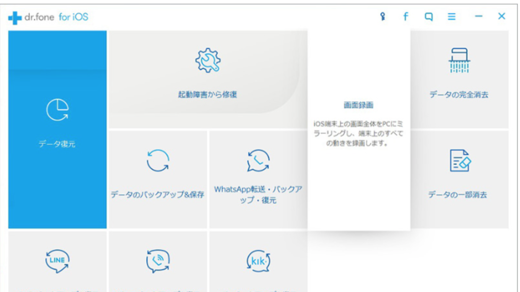This screenshot has height=292, width=520.
Task: Open the Viber backup phone icon
Action: 158,261
